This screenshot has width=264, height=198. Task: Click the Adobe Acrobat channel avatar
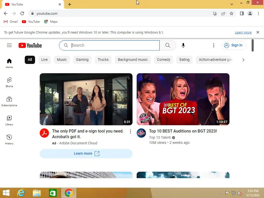click(x=44, y=133)
